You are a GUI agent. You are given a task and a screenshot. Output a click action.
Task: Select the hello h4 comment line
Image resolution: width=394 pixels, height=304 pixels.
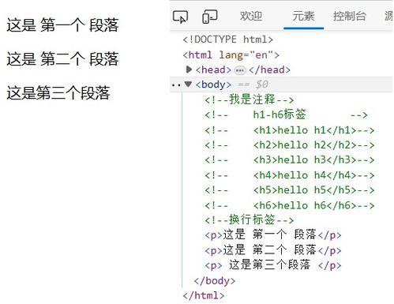[x=290, y=175]
